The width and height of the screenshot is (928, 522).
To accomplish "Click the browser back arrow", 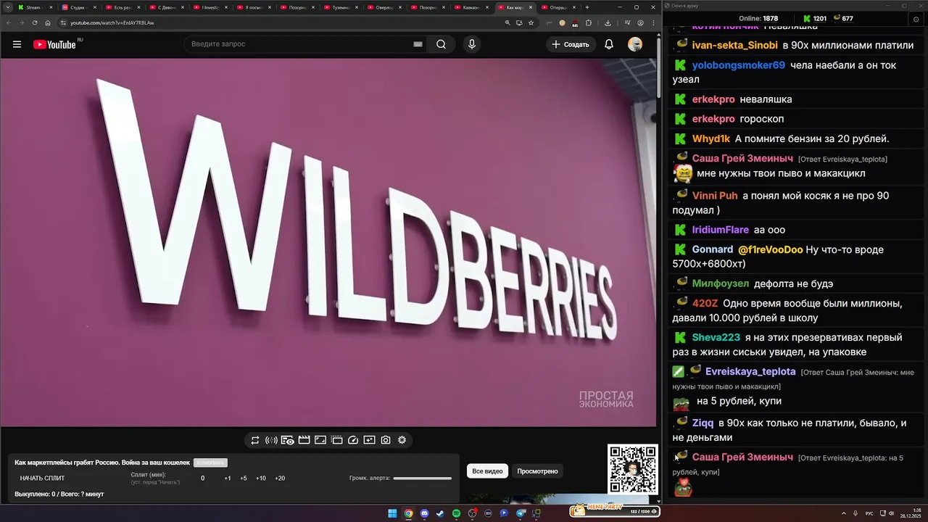I will pyautogui.click(x=8, y=22).
